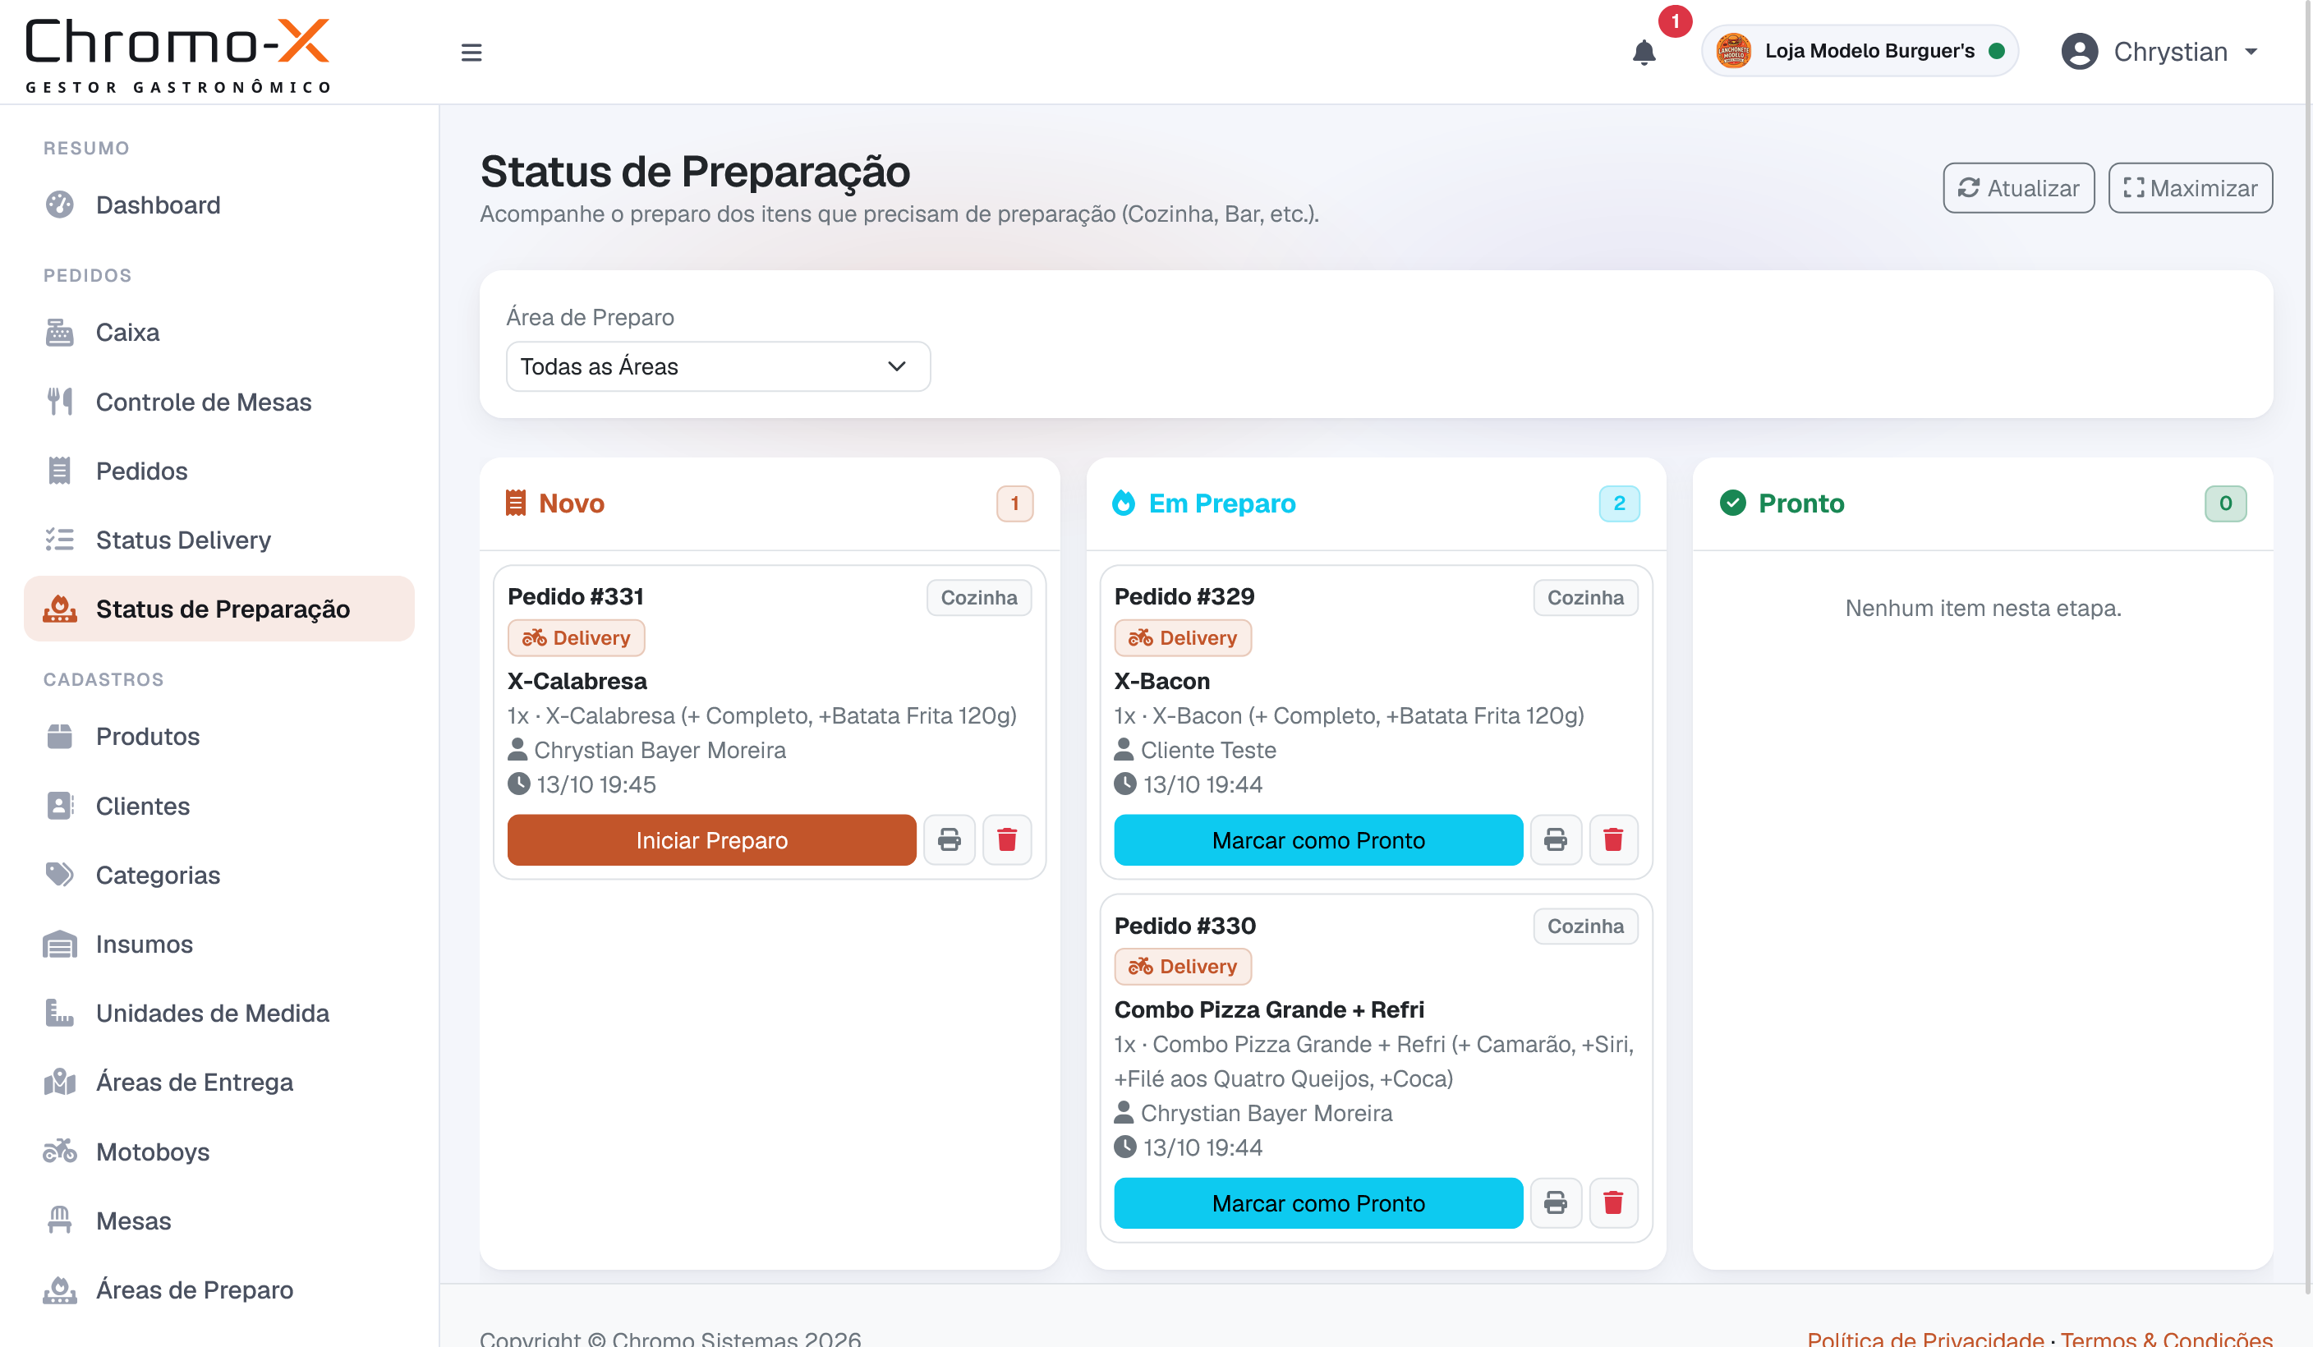This screenshot has width=2313, height=1347.
Task: Start preparation with Iniciar Preparo
Action: 711,839
